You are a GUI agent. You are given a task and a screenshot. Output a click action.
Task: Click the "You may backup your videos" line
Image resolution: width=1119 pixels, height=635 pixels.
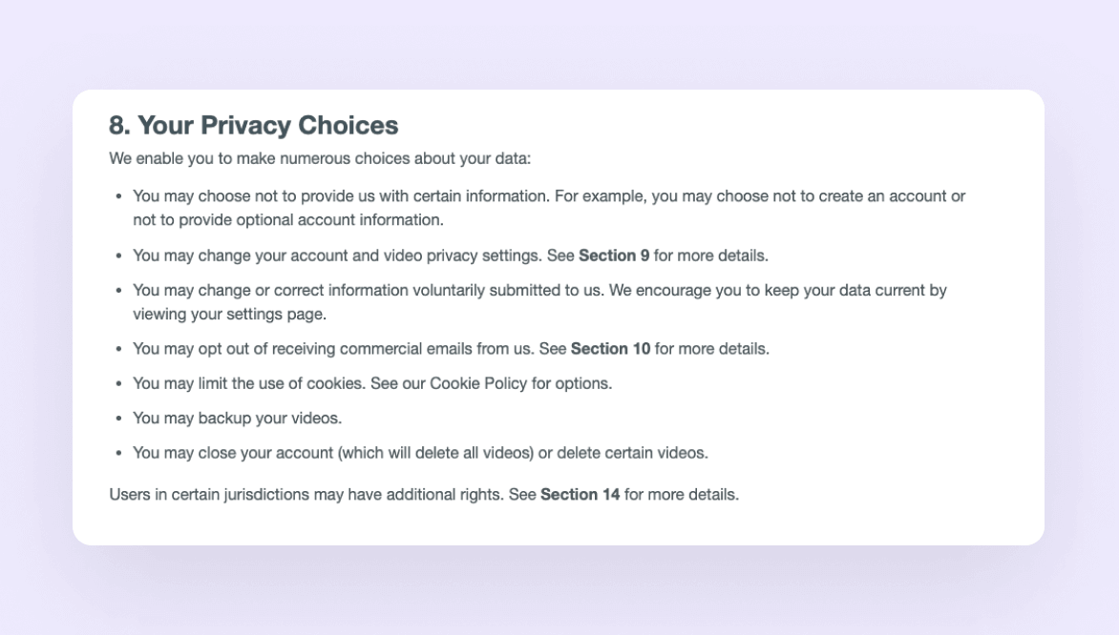[x=237, y=418]
